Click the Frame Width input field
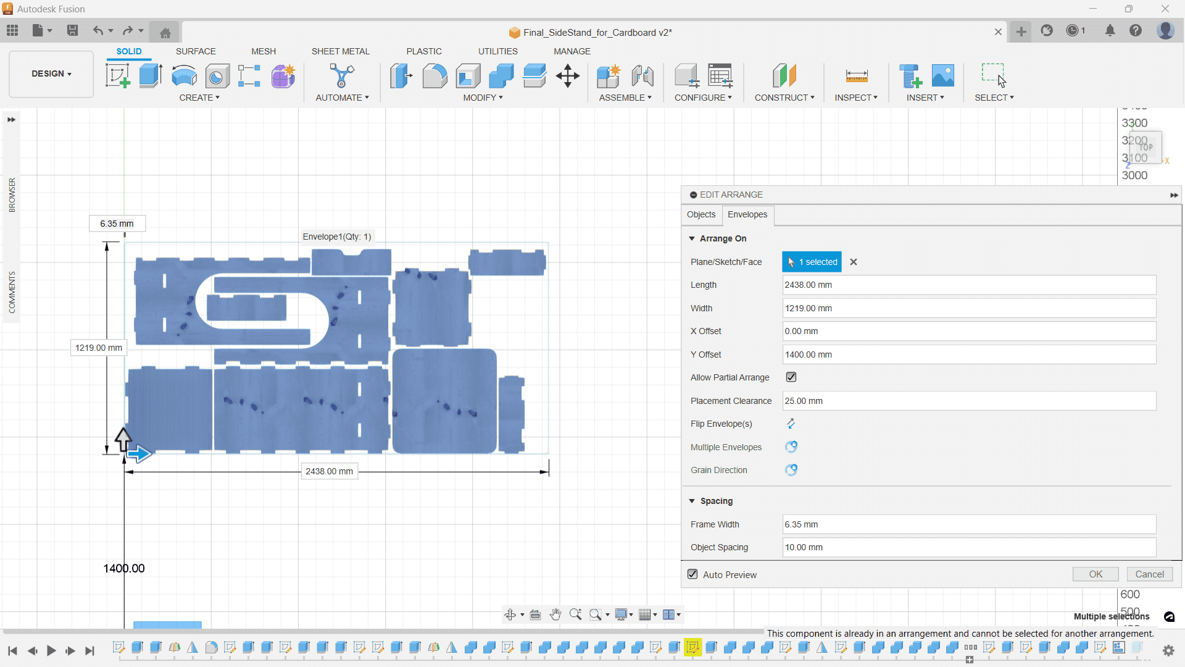Viewport: 1185px width, 667px height. [x=969, y=524]
